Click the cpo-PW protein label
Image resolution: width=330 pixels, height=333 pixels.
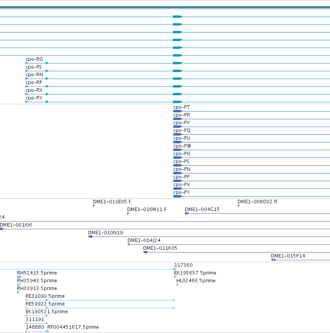[x=182, y=146]
